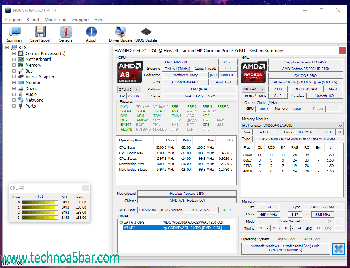Open the Program menu
This screenshot has width=350, height=268.
click(x=13, y=20)
